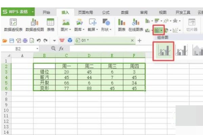
Task: Click the 切片器 slicer icon
Action: tap(192, 22)
